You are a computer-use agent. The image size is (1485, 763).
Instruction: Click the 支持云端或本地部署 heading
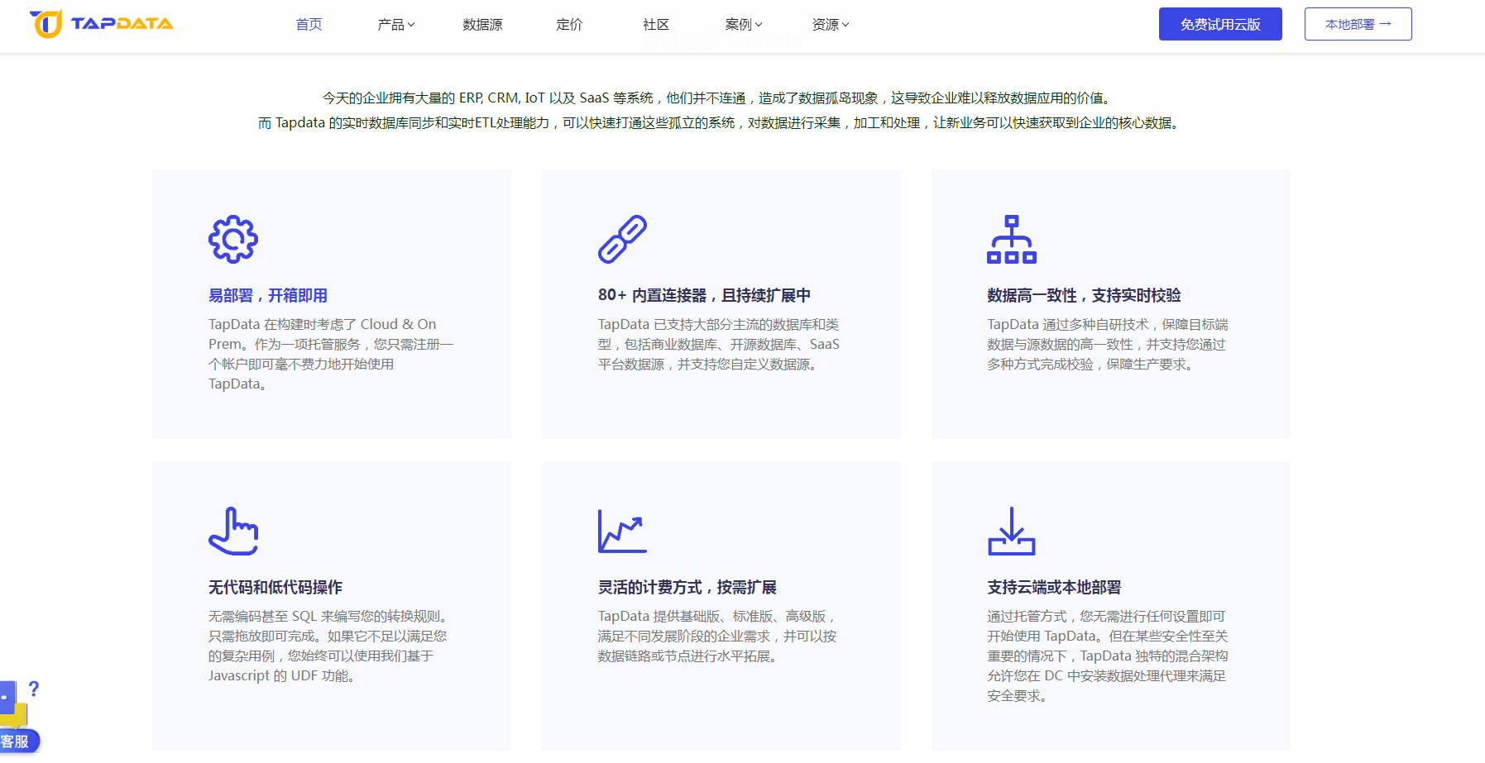pyautogui.click(x=1054, y=587)
